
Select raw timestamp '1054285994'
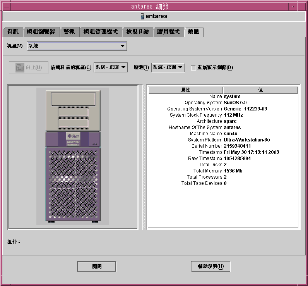click(x=237, y=159)
